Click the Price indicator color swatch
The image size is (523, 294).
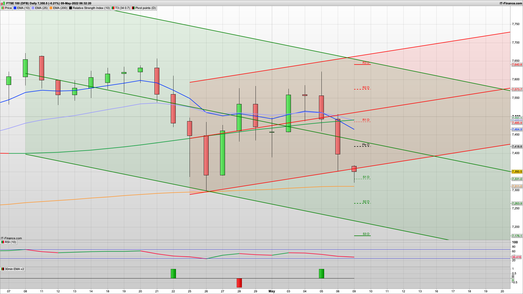(x=3, y=8)
